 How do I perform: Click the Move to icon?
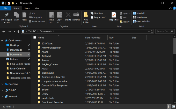coord(52,15)
